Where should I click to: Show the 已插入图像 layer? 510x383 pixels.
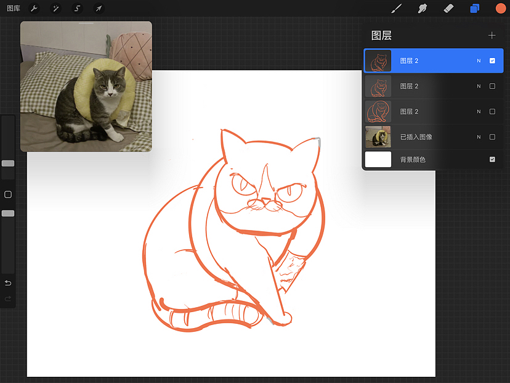click(x=492, y=137)
